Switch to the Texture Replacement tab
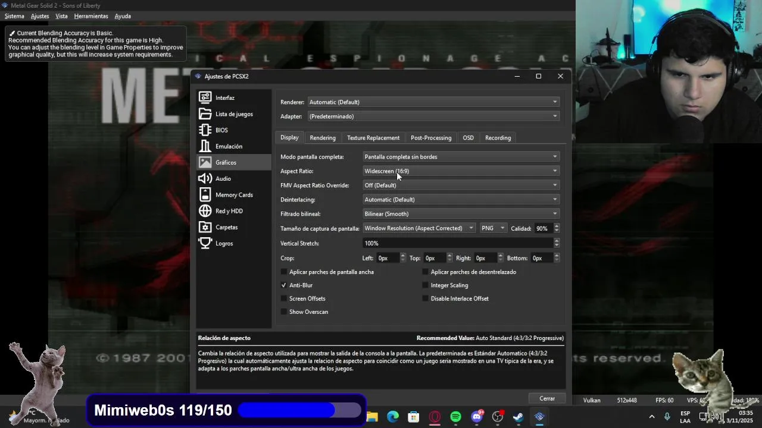The width and height of the screenshot is (762, 428). (x=373, y=138)
